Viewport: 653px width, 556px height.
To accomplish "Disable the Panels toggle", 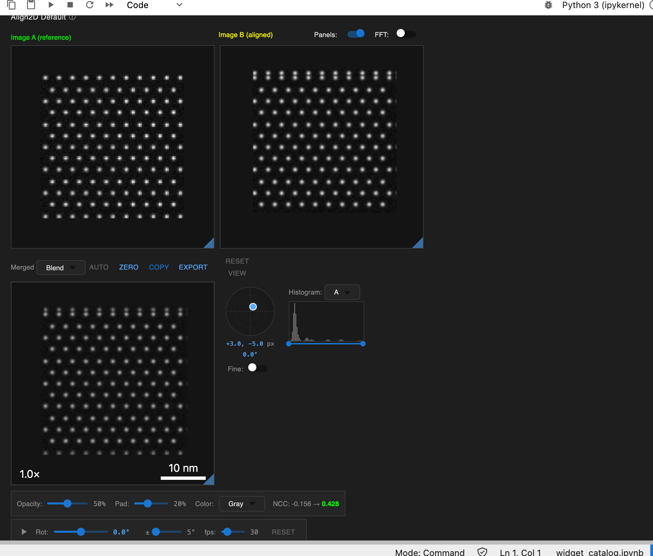I will [x=356, y=34].
